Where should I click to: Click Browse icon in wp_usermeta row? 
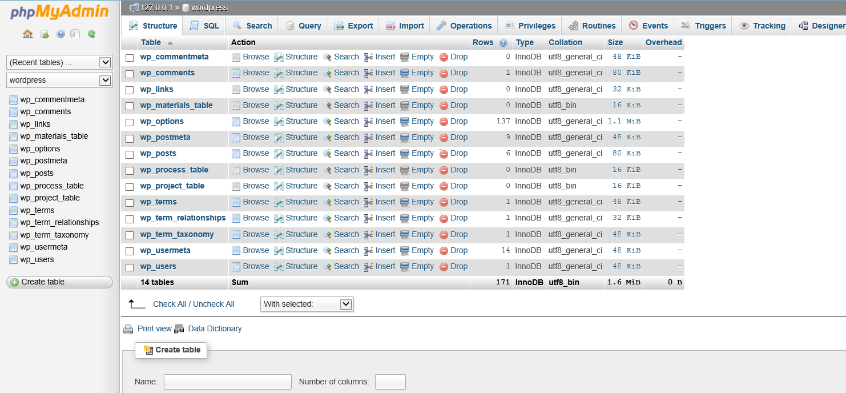[x=236, y=251]
